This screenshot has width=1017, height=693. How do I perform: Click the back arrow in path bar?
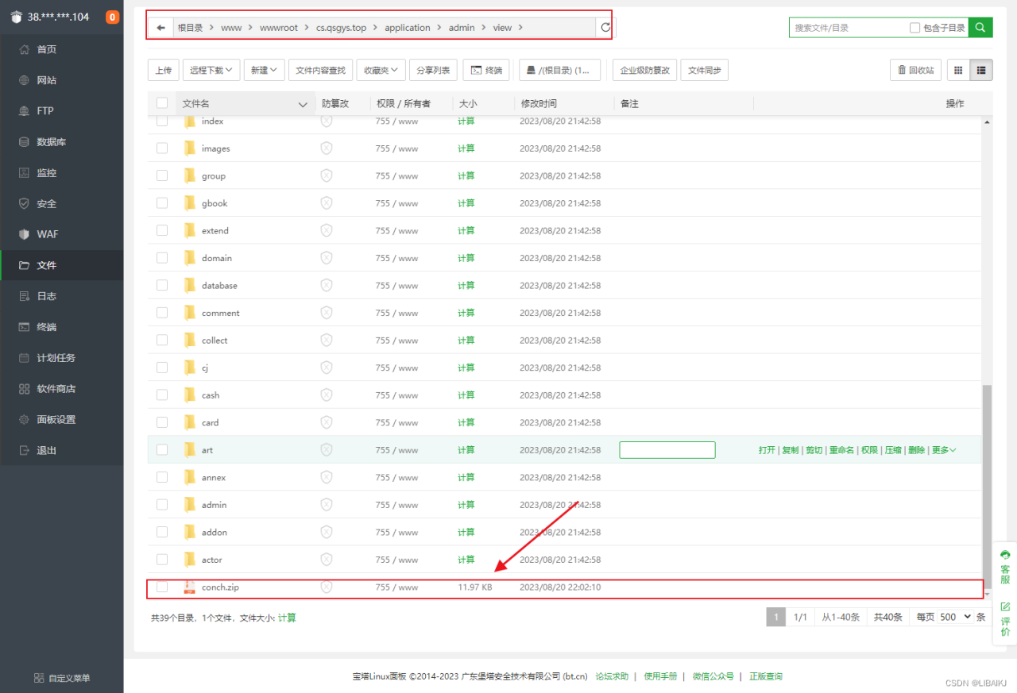pos(161,28)
